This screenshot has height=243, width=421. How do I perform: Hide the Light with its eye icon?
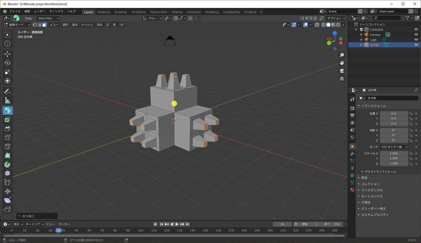tap(416, 40)
